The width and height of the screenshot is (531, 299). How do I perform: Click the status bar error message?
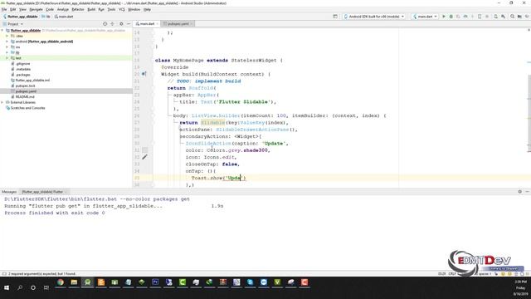click(x=41, y=273)
